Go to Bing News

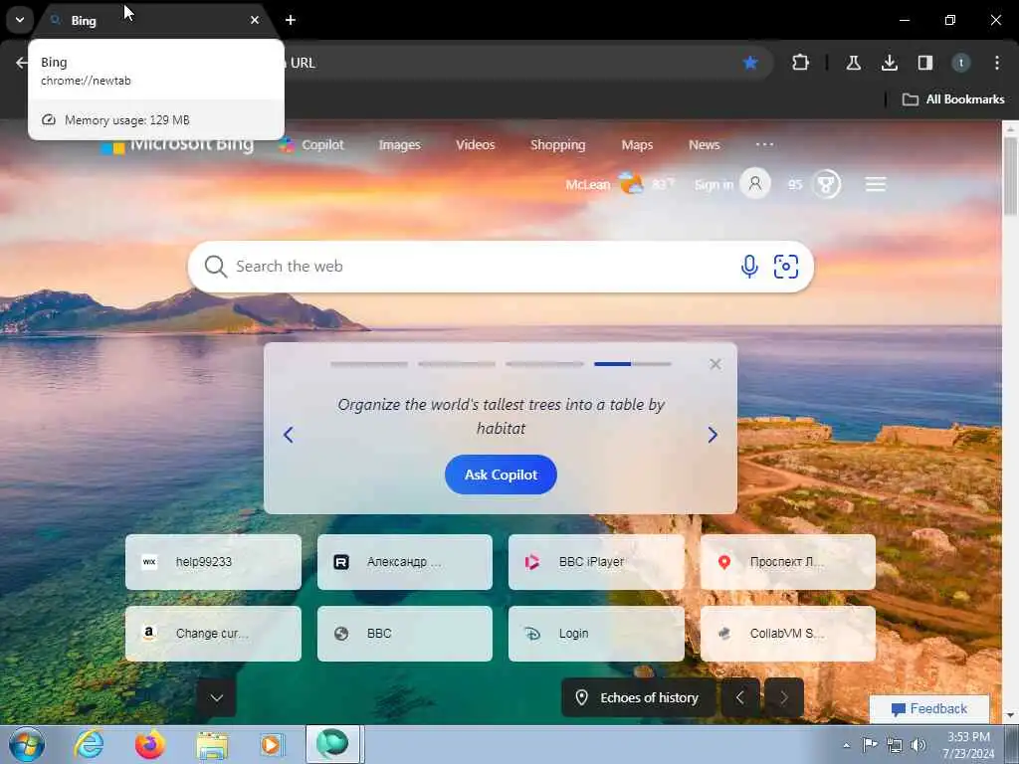[x=704, y=145]
